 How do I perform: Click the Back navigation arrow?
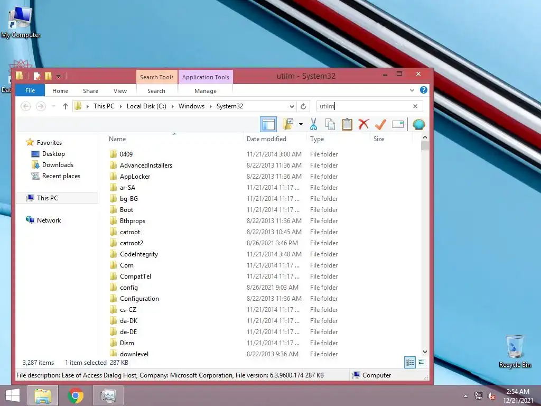point(25,106)
